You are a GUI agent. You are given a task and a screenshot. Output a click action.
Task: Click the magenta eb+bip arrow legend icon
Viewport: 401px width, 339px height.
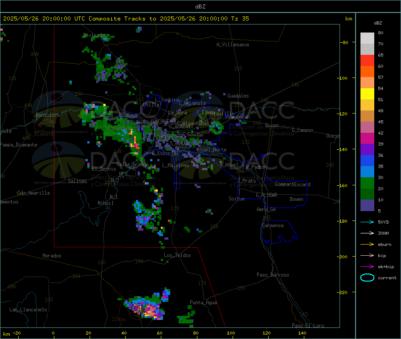click(x=367, y=267)
